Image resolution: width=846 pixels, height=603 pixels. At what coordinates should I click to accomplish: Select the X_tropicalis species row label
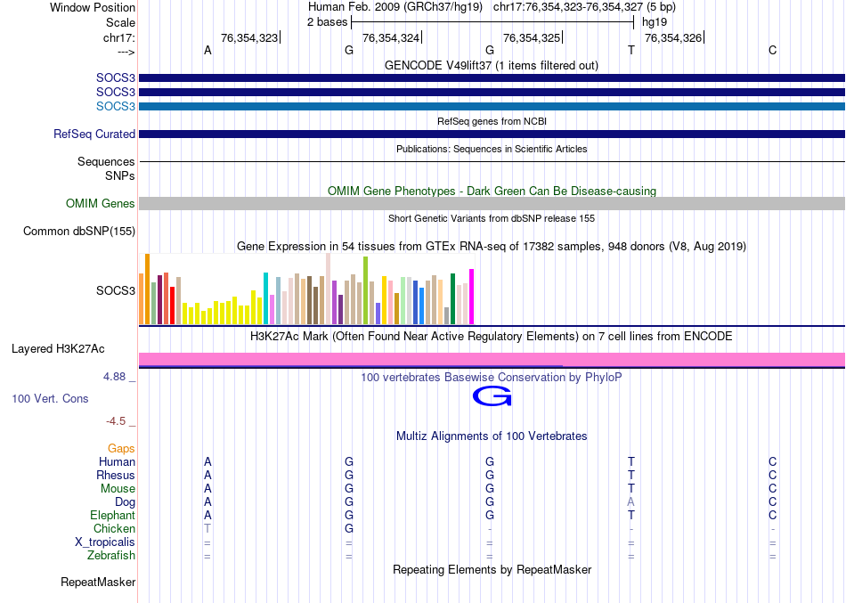coord(105,542)
